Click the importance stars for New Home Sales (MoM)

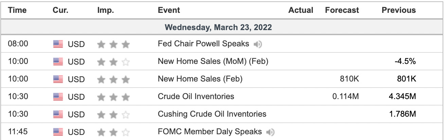pyautogui.click(x=113, y=62)
